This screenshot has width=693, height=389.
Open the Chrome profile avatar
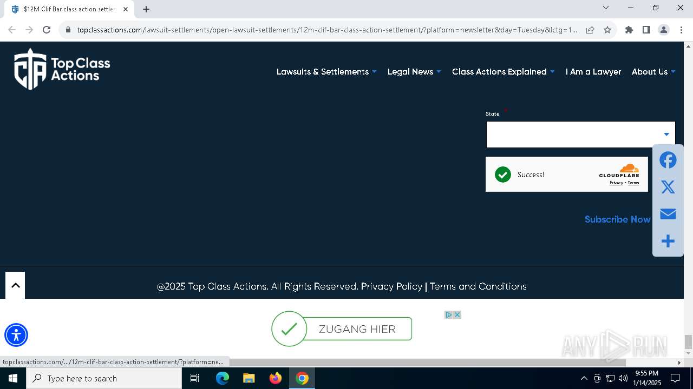pyautogui.click(x=664, y=30)
